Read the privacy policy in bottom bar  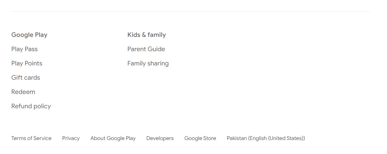click(71, 138)
